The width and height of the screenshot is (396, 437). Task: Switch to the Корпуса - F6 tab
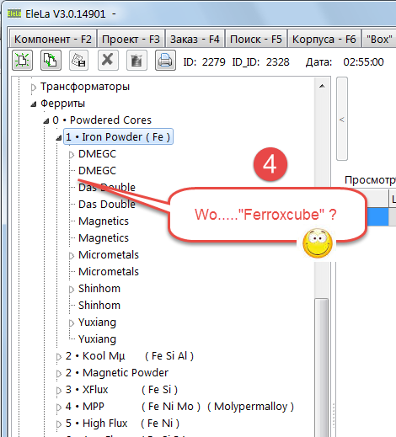point(324,39)
